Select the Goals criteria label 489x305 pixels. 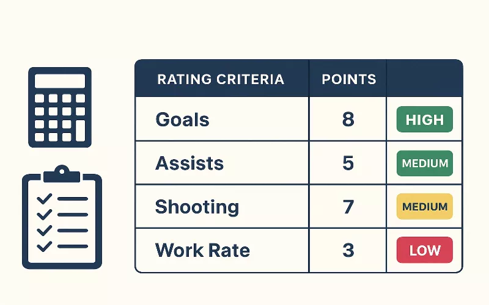pos(182,120)
